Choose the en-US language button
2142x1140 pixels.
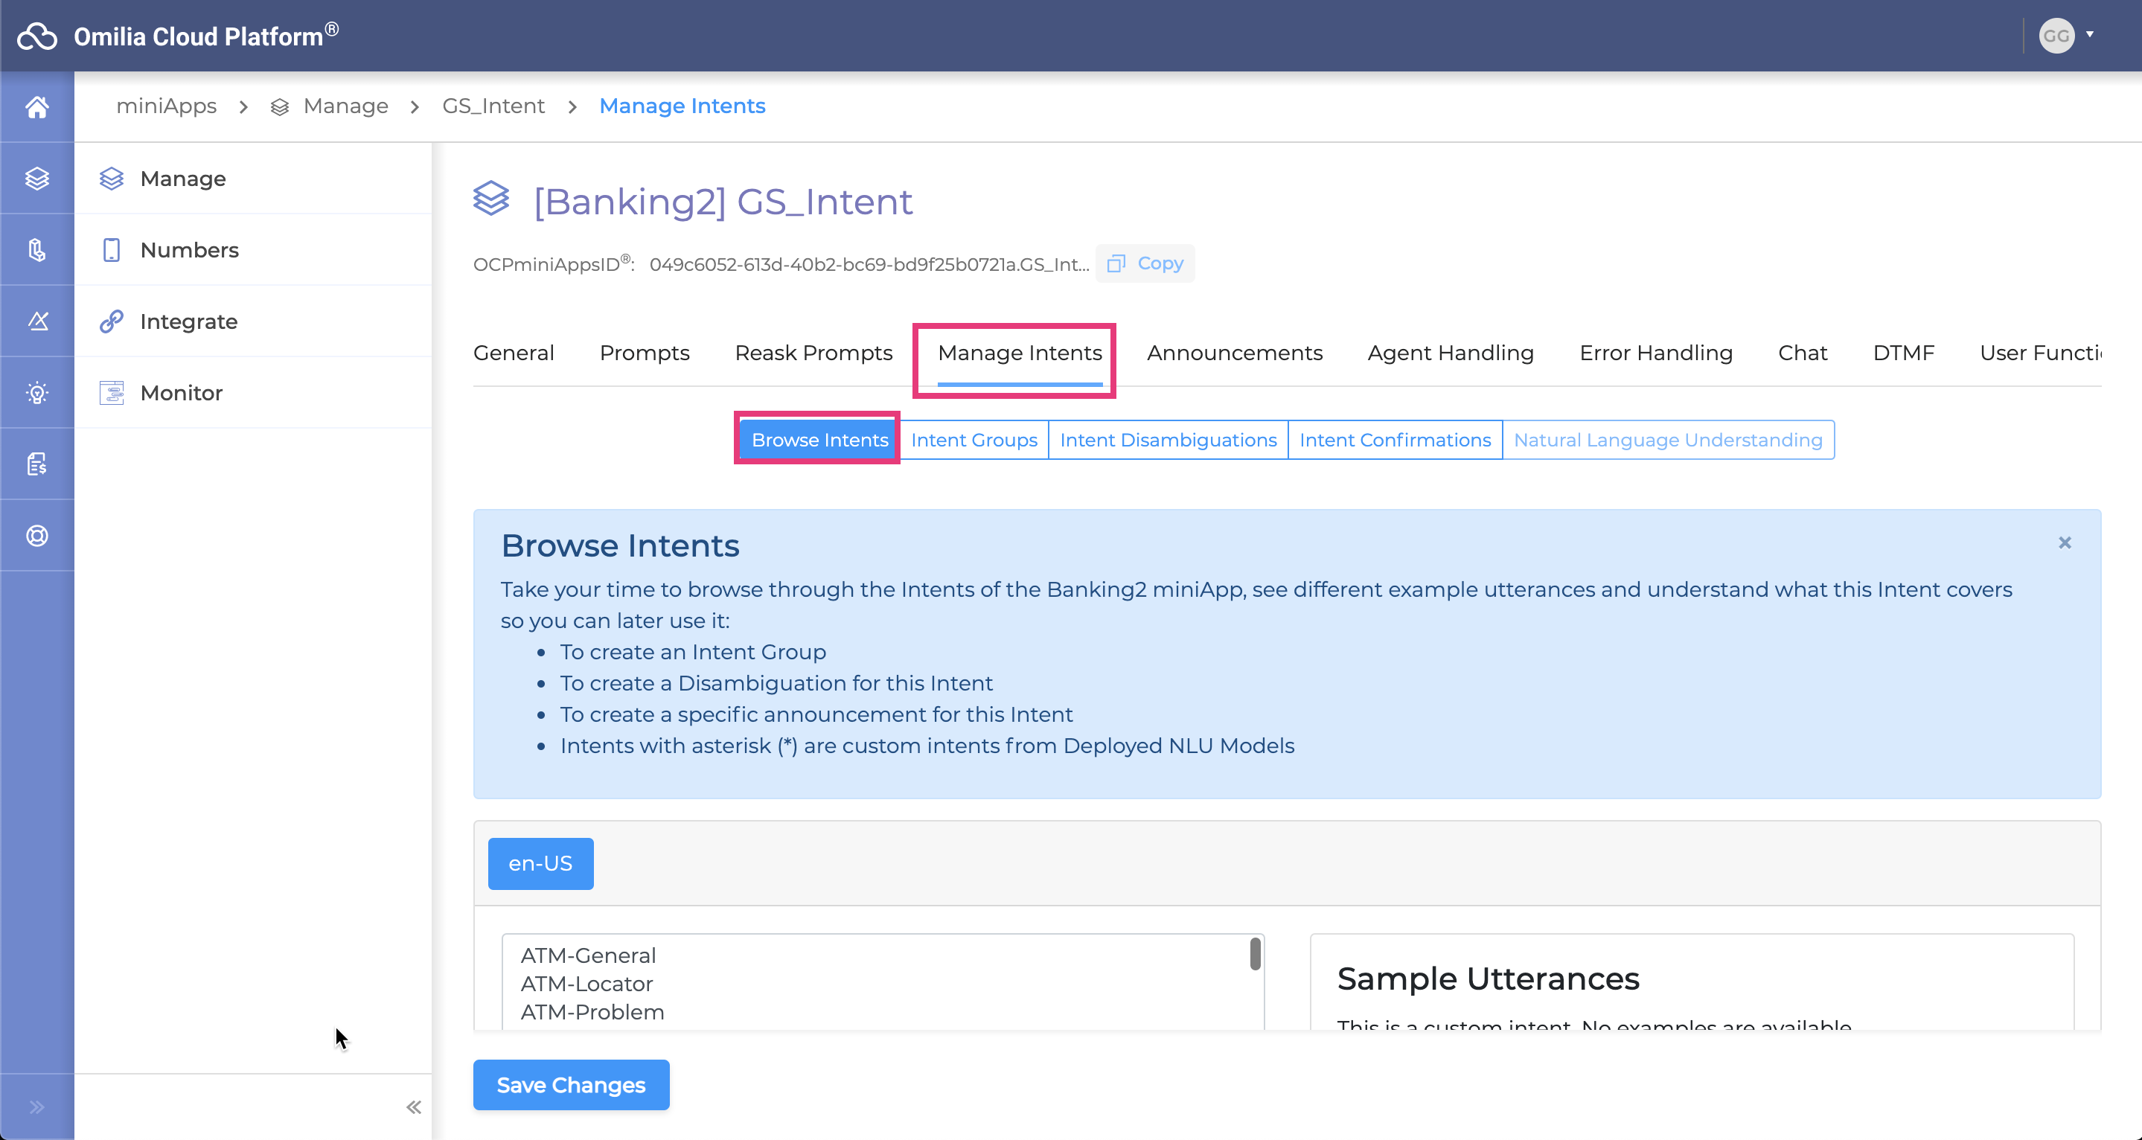tap(540, 863)
